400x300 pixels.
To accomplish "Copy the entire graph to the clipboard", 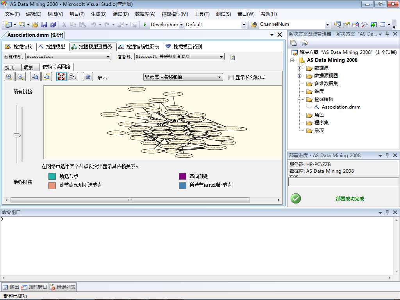I will (x=47, y=77).
